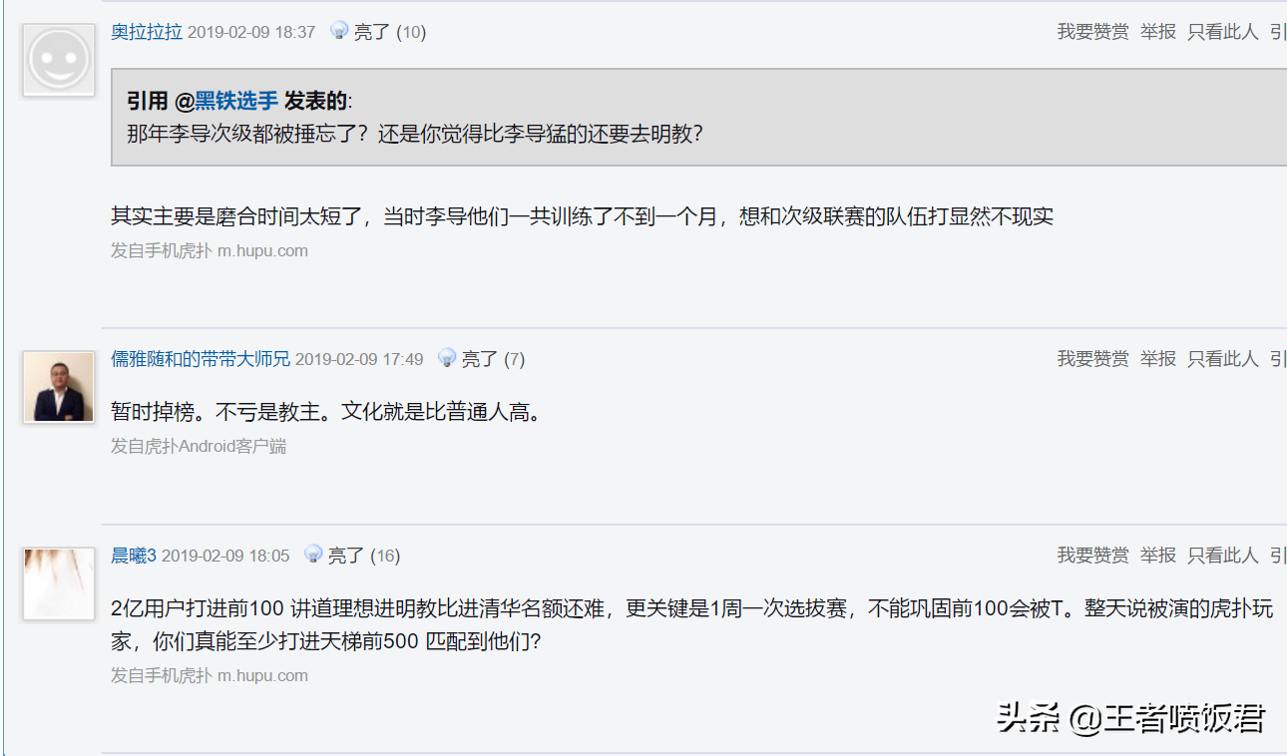This screenshot has width=1287, height=756.
Task: Click 我要赞赏 under 晨曦3's comment
Action: coord(1092,556)
